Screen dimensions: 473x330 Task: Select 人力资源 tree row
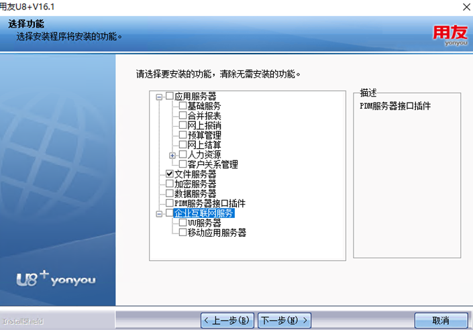point(204,154)
